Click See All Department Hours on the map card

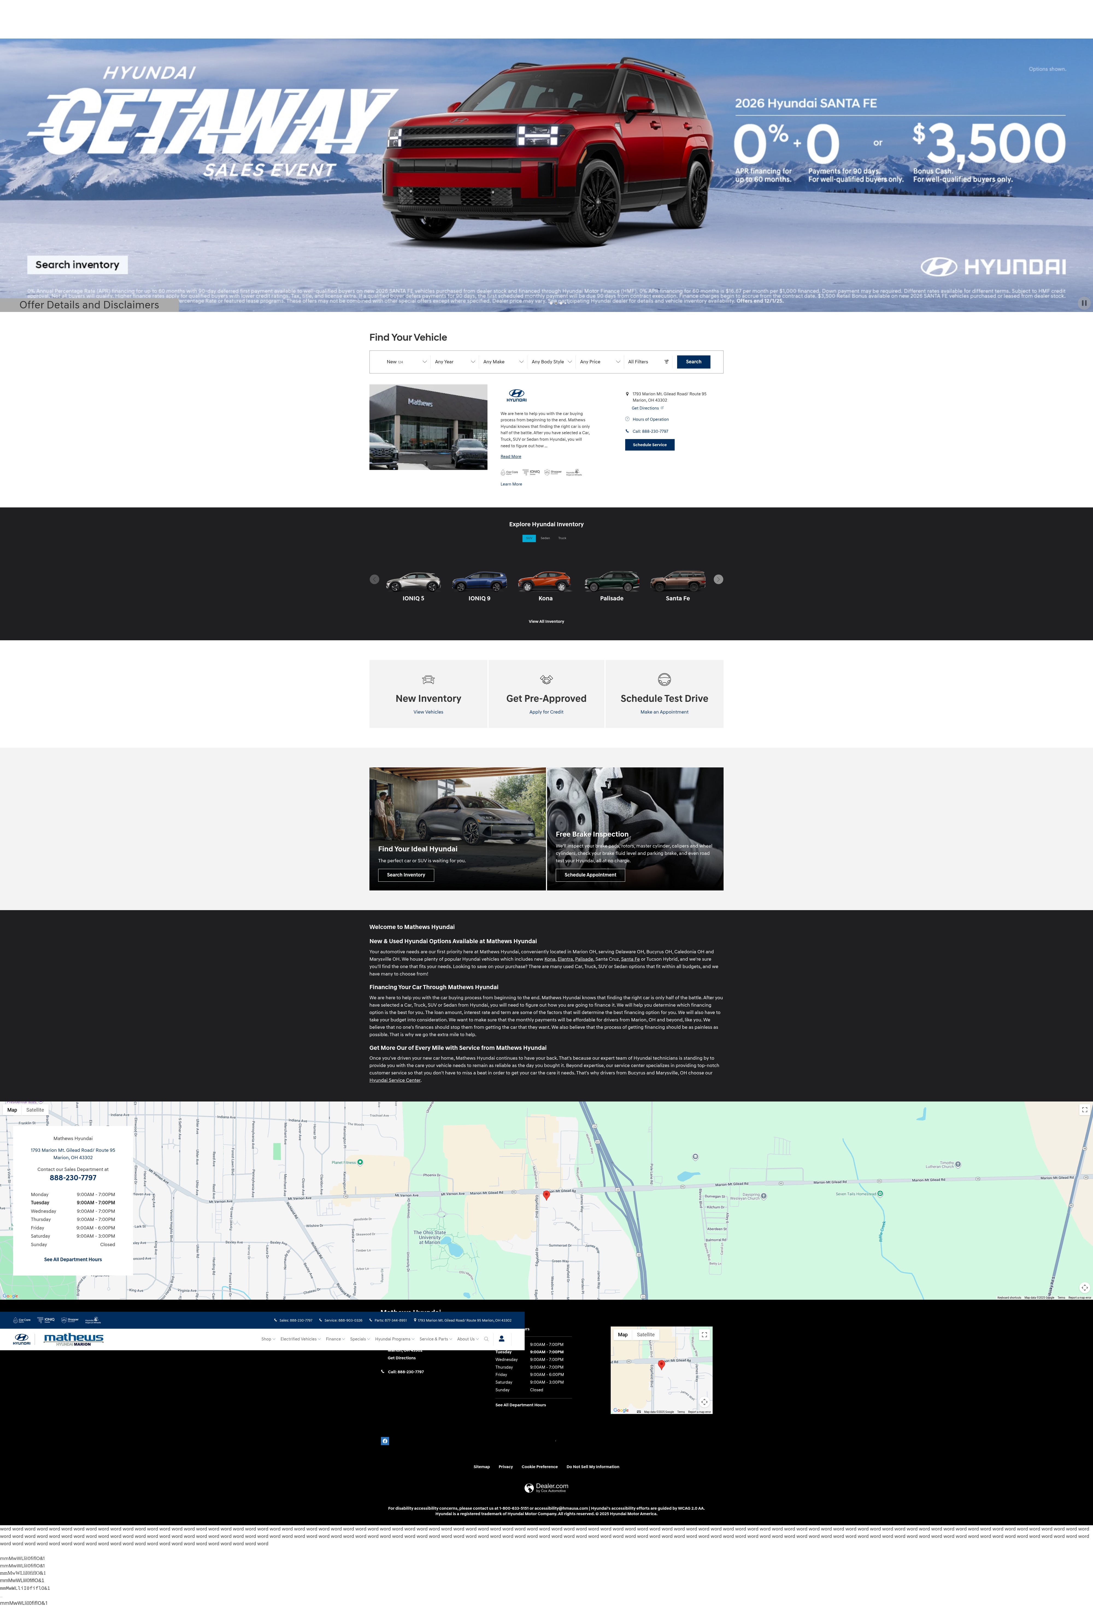point(73,1260)
